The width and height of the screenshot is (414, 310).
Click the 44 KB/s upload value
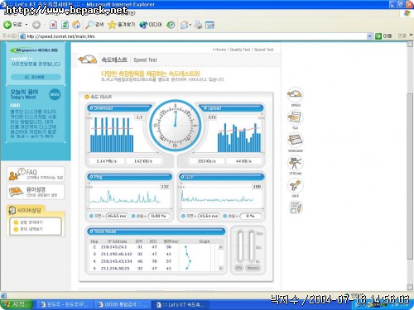(243, 161)
